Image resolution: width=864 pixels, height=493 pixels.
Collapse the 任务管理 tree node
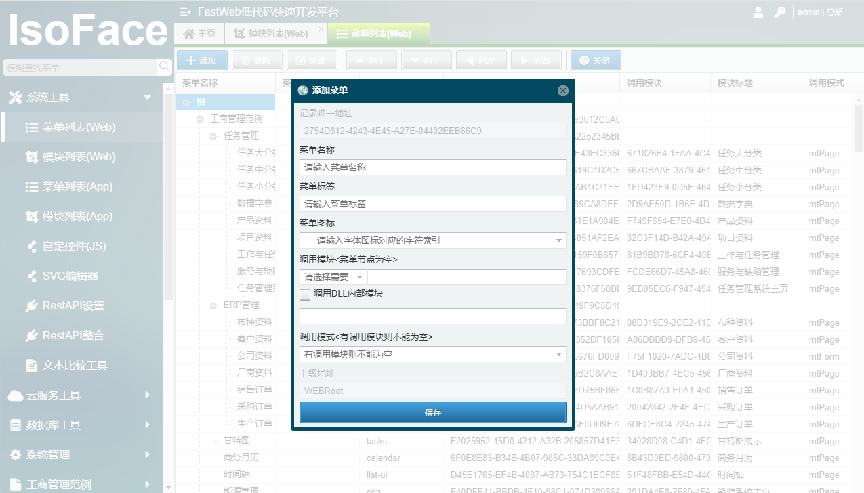[x=213, y=136]
